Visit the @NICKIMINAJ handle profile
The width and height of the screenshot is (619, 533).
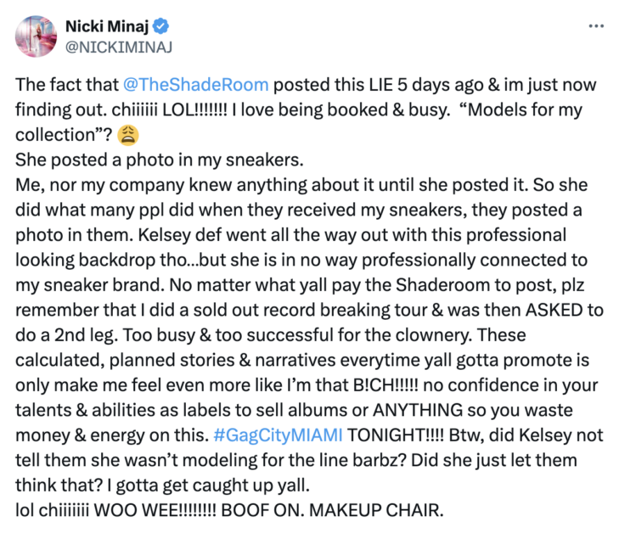tap(118, 48)
